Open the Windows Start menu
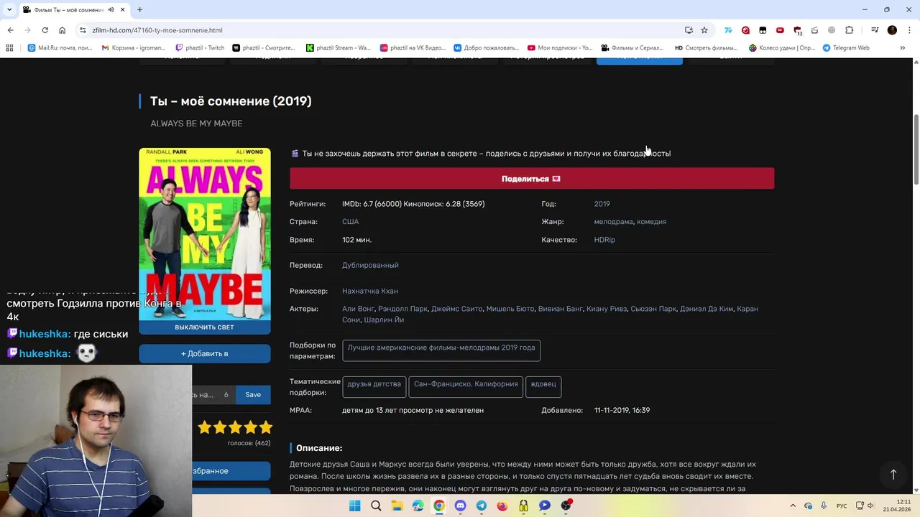The image size is (920, 517). pyautogui.click(x=354, y=506)
